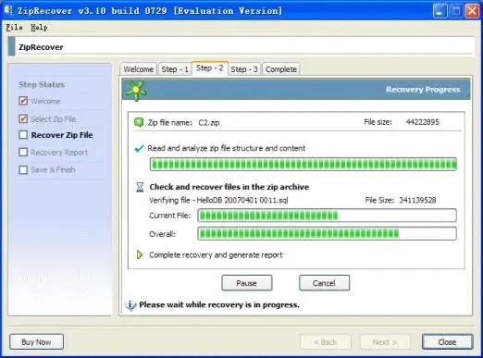Screen dimensions: 483x358
Task: Switch to the Step - 3 tab
Action: point(244,69)
